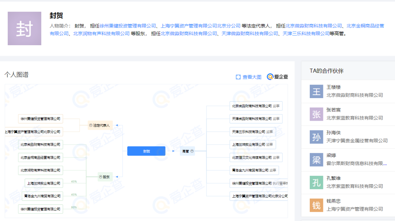The width and height of the screenshot is (395, 221).
Task: Click 钱燕忠 partner avatar icon
Action: (x=316, y=205)
